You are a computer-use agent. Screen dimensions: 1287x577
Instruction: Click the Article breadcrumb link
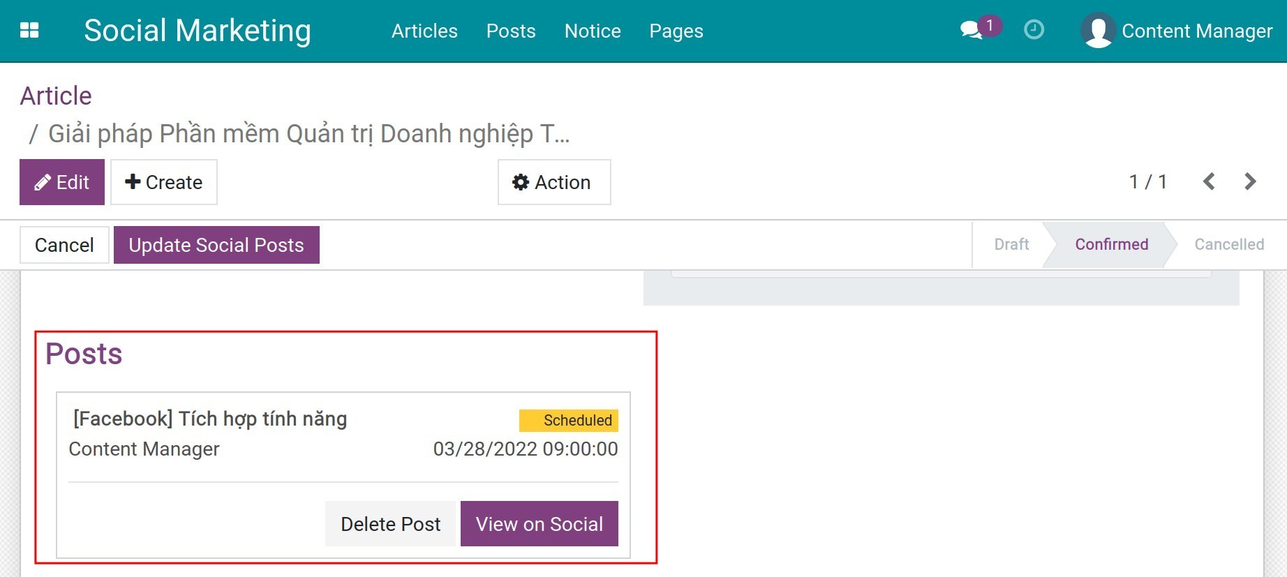point(56,96)
